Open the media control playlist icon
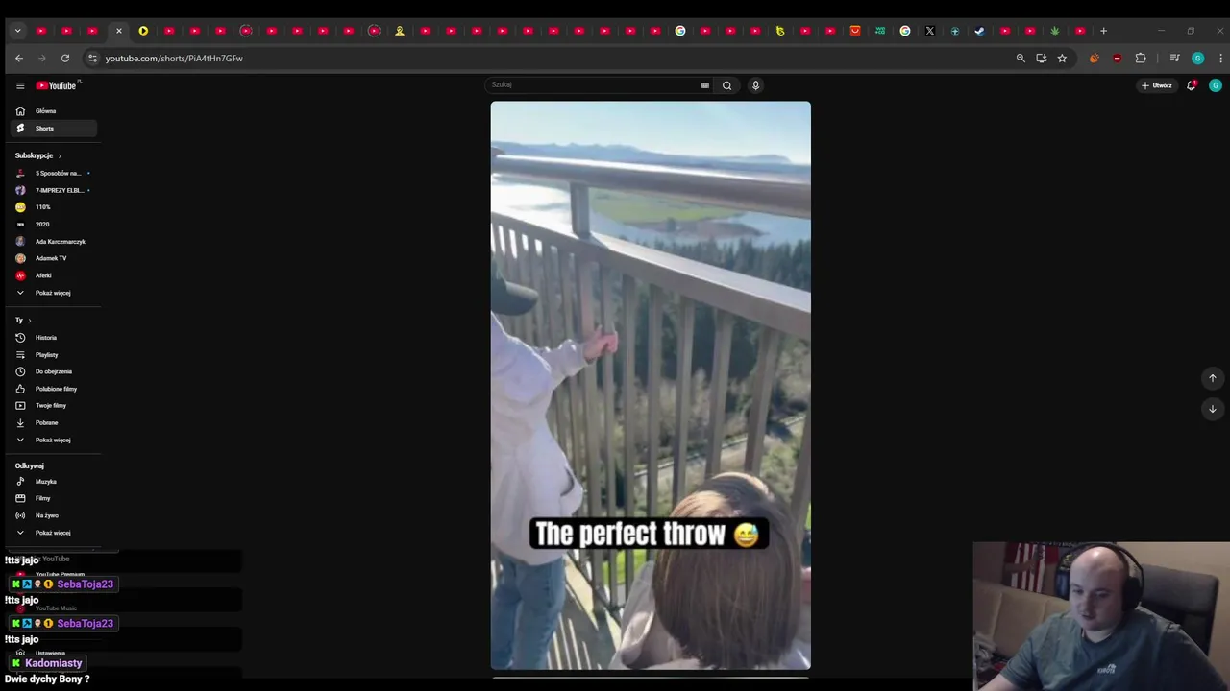The height and width of the screenshot is (691, 1230). (1174, 59)
